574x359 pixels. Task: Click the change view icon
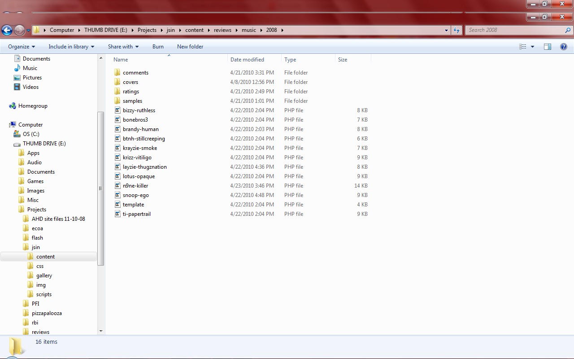(x=523, y=47)
